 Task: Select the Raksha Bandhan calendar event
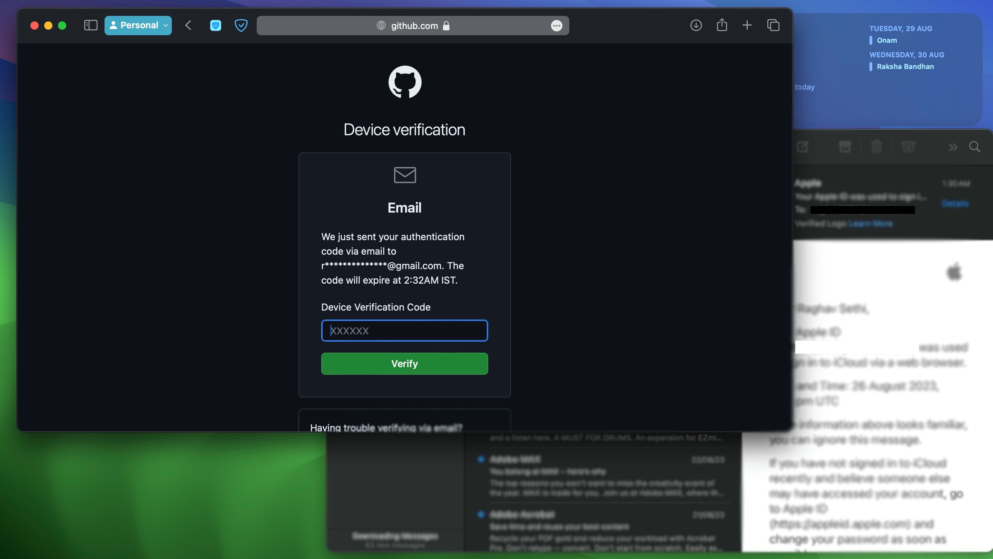click(x=905, y=67)
